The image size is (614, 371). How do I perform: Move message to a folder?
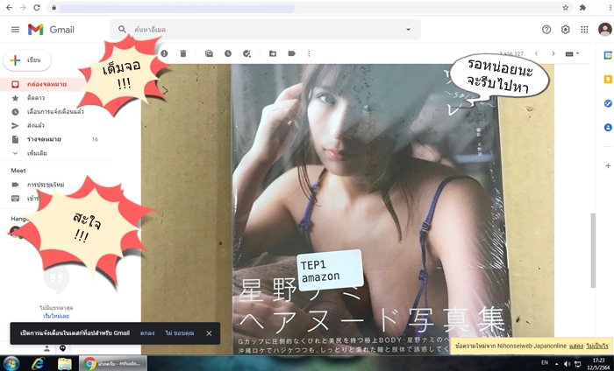[x=273, y=53]
